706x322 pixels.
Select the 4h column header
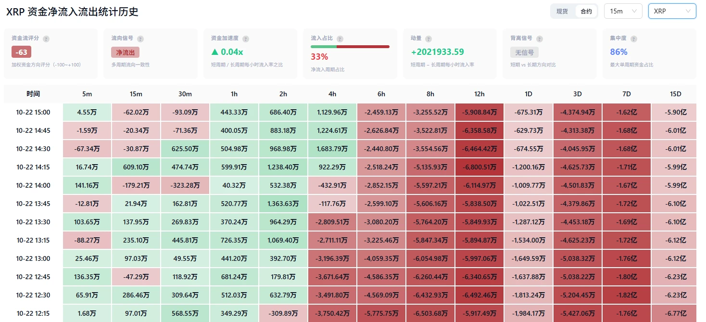[332, 94]
